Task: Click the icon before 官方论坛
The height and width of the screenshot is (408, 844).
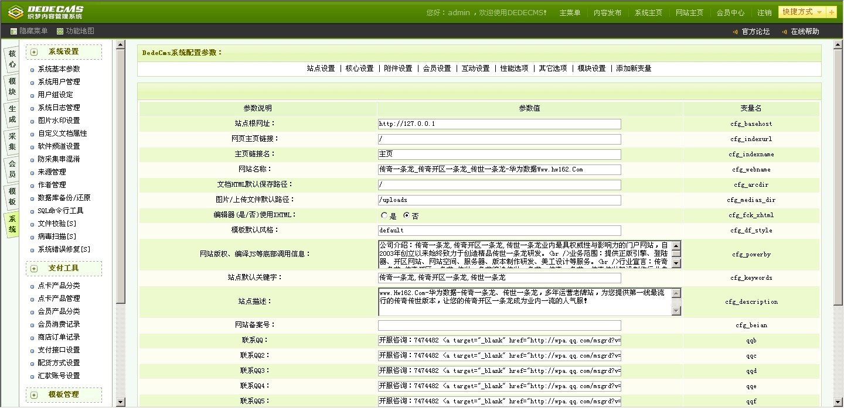Action: tap(735, 32)
